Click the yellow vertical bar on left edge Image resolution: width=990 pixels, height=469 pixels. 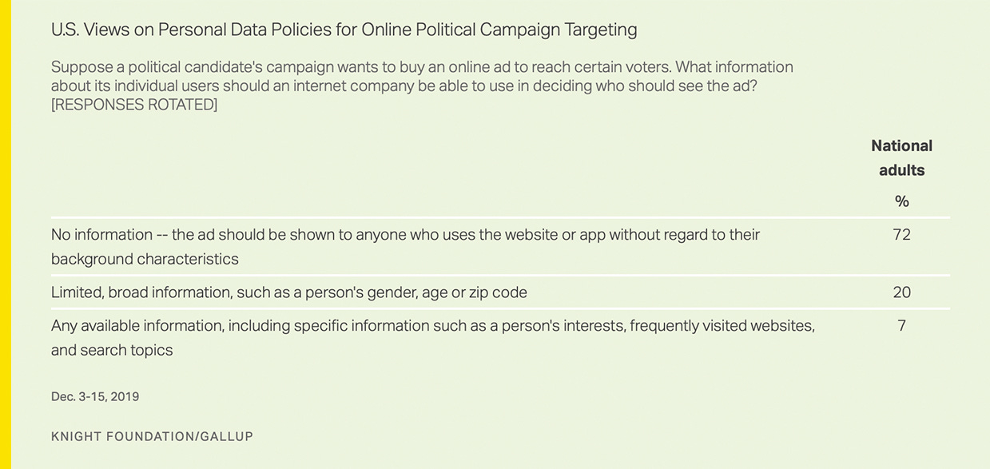tap(6, 234)
